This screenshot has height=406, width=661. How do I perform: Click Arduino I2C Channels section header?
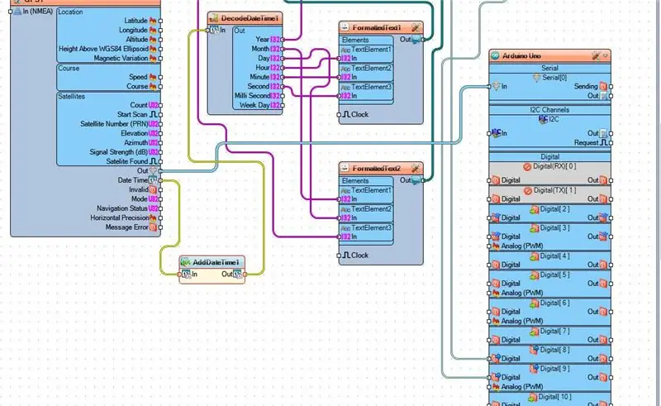549,110
